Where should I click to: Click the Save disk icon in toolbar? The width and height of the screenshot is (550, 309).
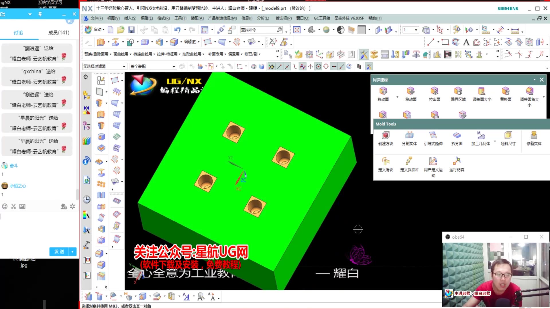131,30
